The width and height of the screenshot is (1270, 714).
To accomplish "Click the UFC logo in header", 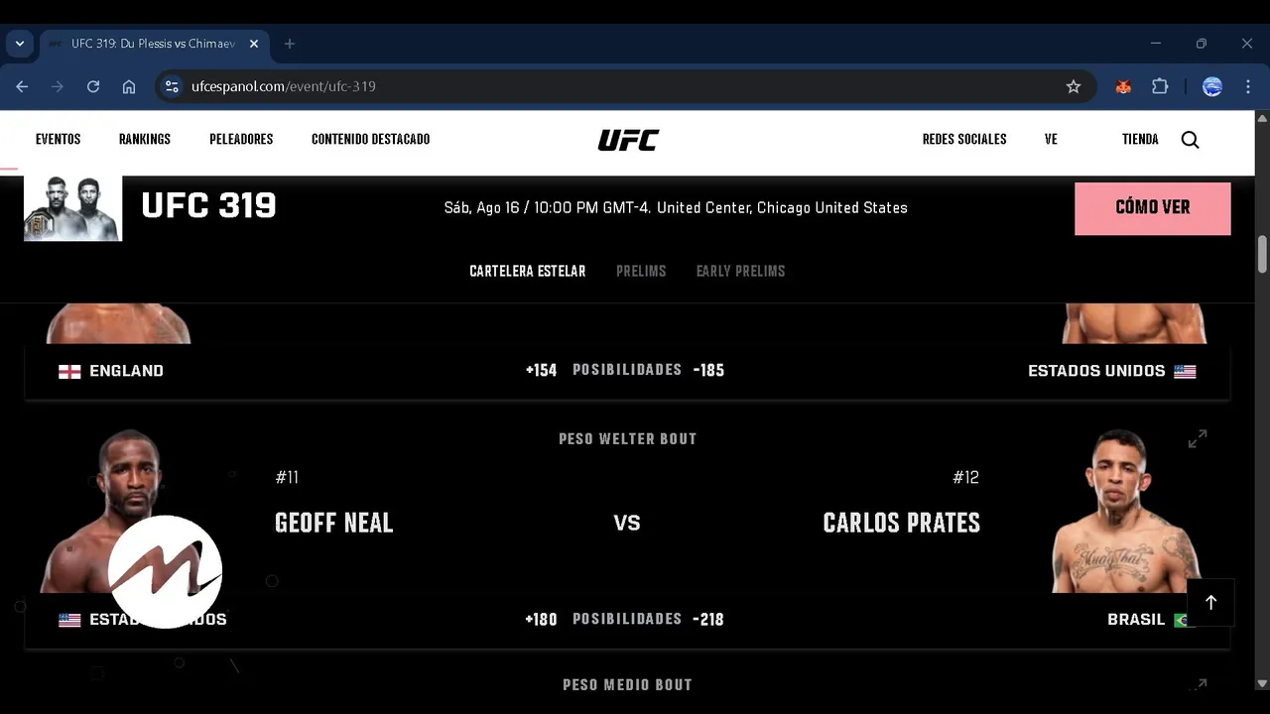I will click(x=628, y=140).
